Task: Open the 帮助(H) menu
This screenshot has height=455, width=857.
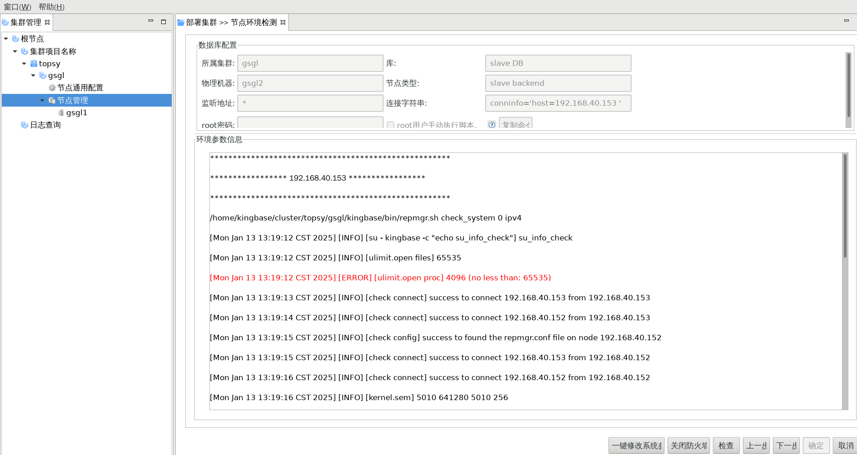Action: (x=51, y=7)
